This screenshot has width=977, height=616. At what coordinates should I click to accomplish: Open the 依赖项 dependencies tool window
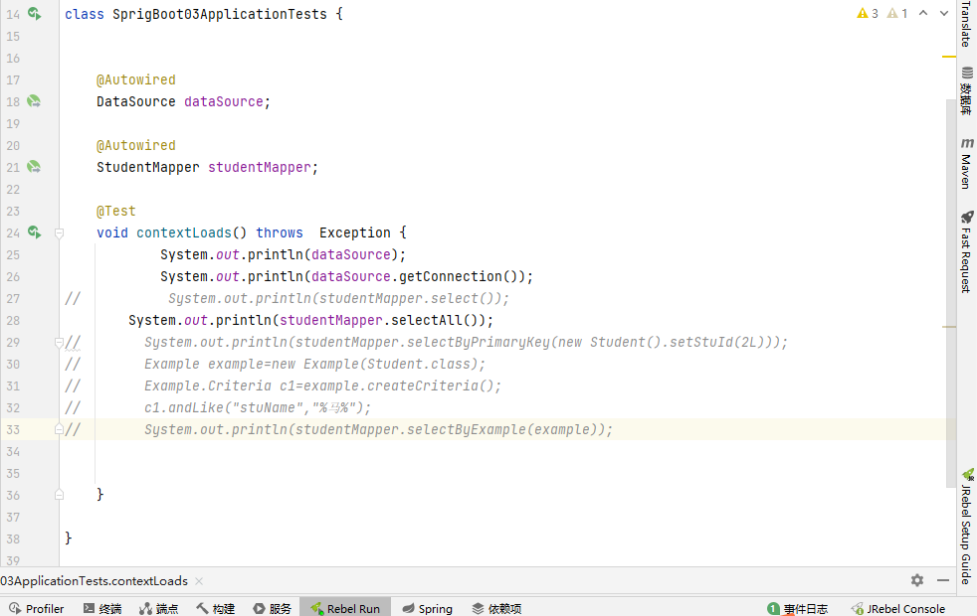click(x=496, y=608)
